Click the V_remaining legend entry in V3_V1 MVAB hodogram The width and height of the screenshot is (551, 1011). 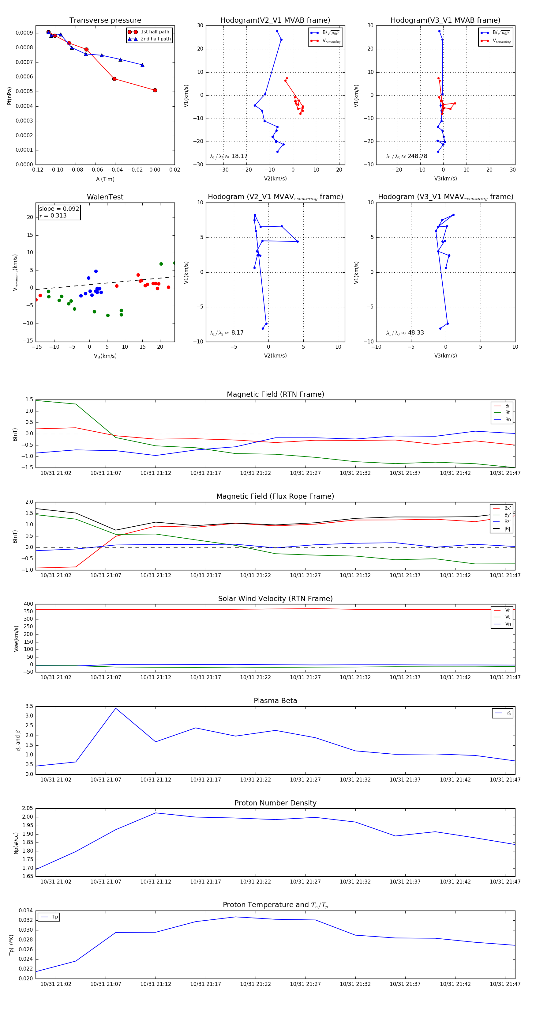coord(496,41)
